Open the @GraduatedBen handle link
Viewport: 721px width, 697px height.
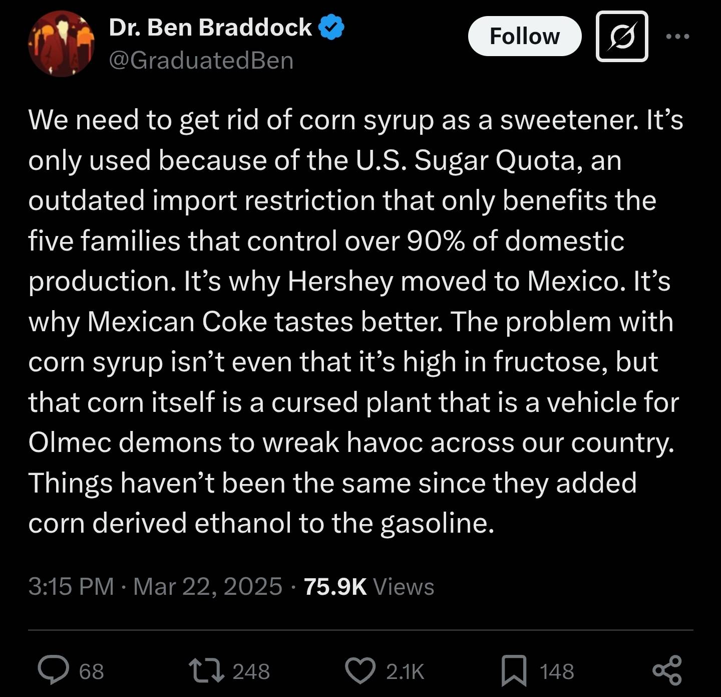201,61
